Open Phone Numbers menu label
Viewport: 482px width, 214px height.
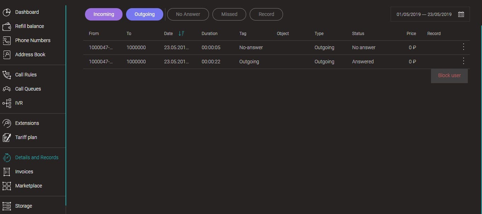[33, 40]
